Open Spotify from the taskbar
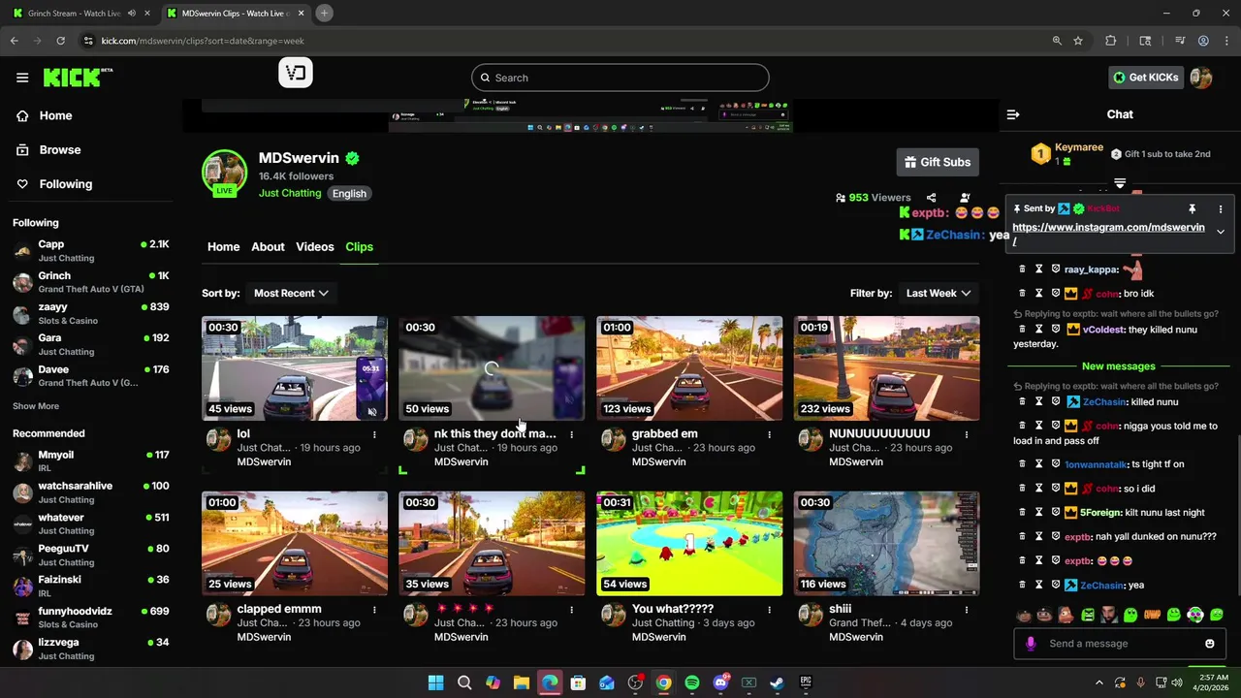The image size is (1241, 698). click(692, 683)
